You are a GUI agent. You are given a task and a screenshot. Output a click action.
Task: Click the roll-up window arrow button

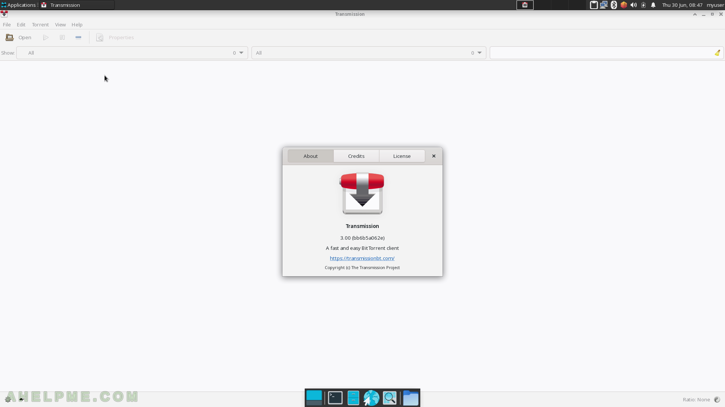(695, 14)
